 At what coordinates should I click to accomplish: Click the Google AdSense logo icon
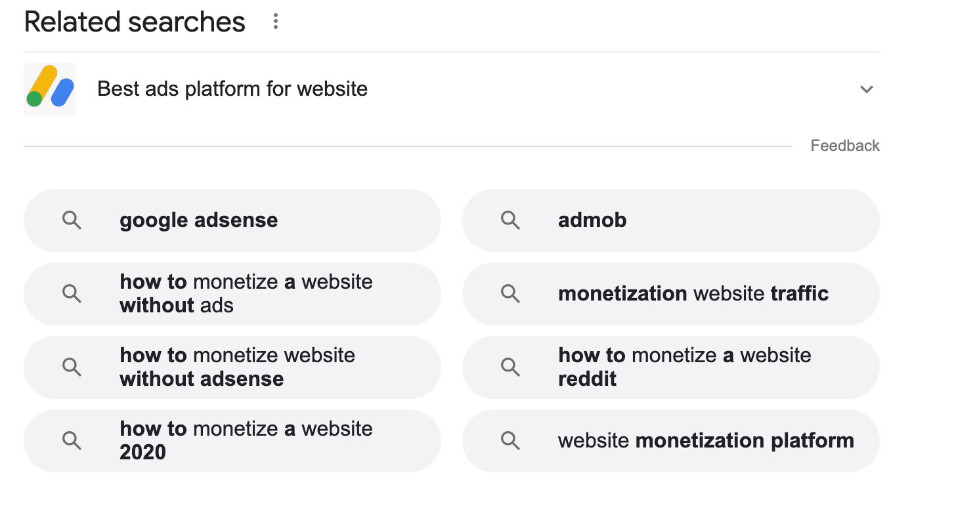[50, 89]
